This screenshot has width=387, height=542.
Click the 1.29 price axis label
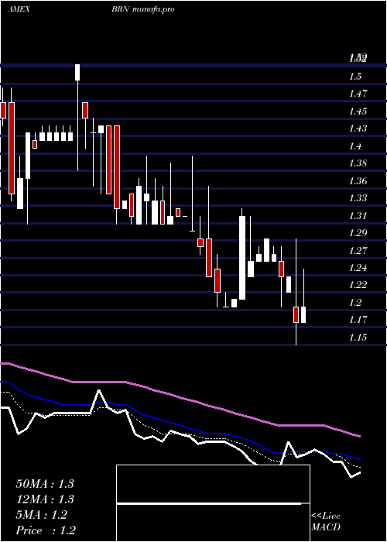pos(358,233)
